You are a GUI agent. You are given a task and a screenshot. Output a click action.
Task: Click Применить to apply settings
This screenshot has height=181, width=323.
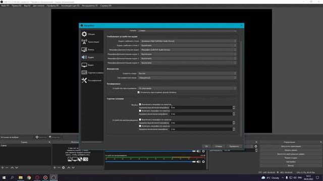[234, 146]
